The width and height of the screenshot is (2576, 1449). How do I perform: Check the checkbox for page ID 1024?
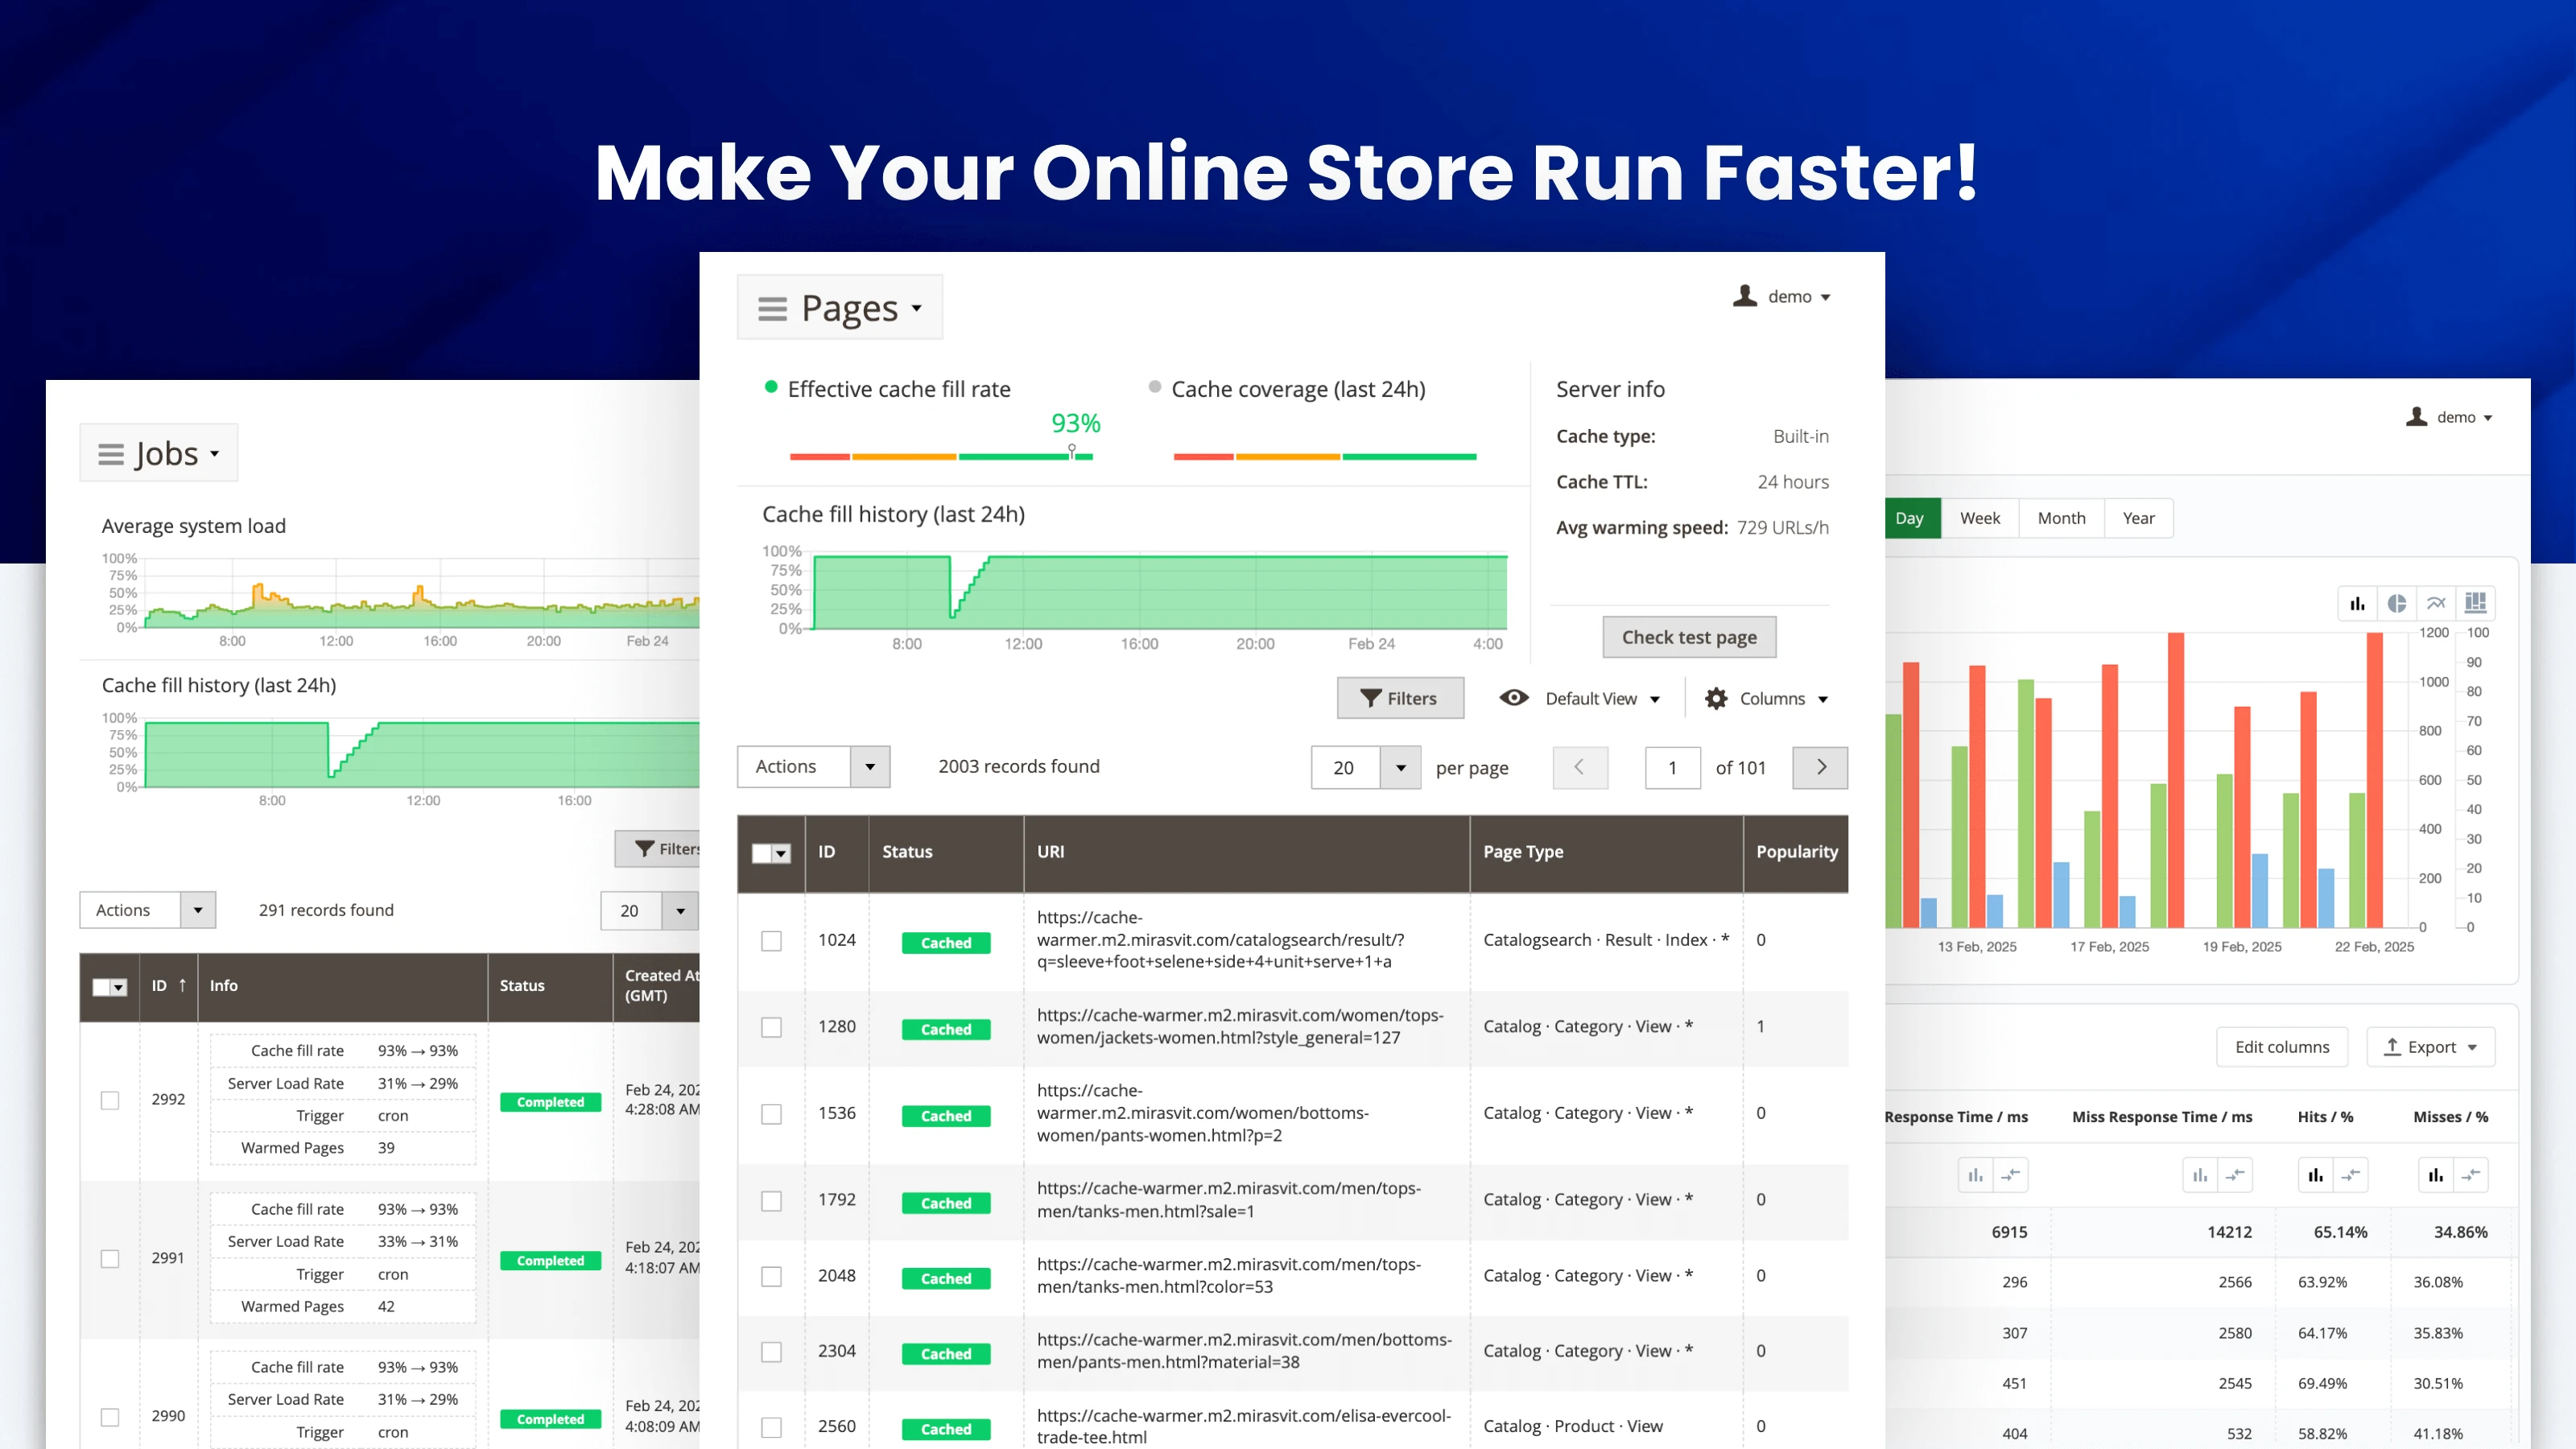coord(771,941)
